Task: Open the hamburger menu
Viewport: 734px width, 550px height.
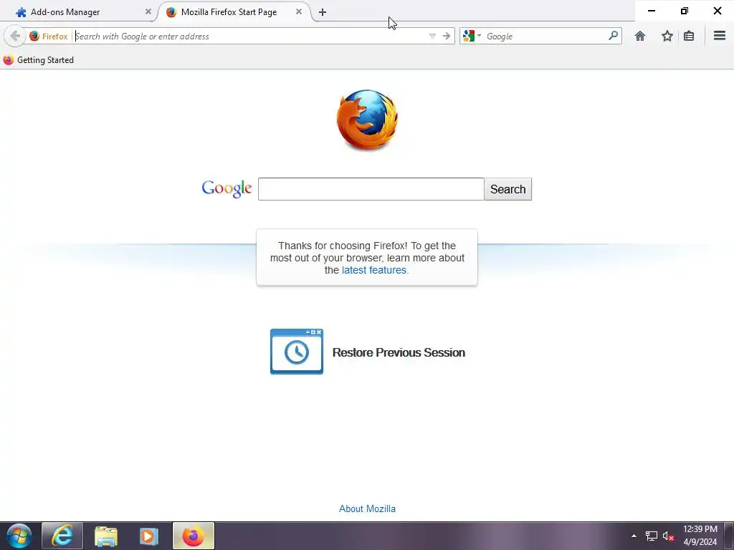Action: (720, 36)
